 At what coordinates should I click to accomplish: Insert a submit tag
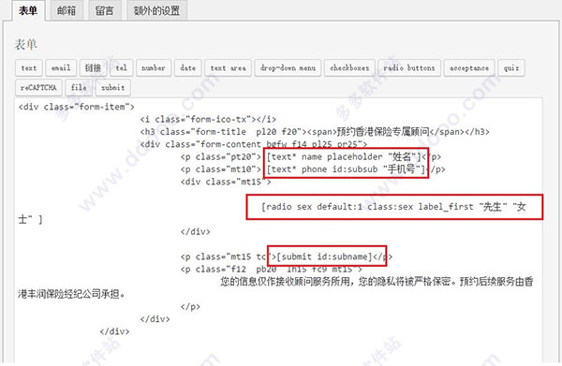coord(113,87)
